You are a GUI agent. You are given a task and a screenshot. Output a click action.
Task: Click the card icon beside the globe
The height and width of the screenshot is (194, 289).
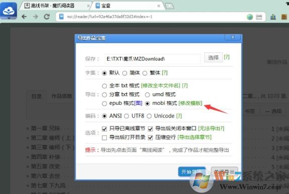pos(259,17)
